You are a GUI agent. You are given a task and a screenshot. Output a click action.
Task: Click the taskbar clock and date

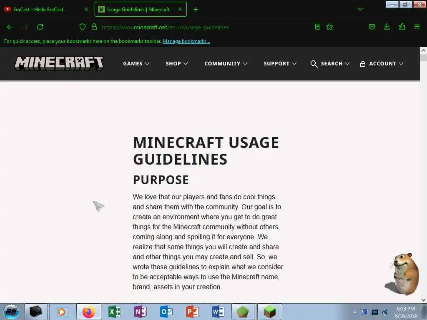[406, 312]
